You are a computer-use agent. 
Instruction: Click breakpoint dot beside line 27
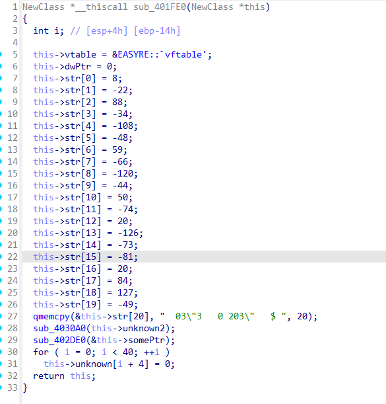[x=1, y=316]
